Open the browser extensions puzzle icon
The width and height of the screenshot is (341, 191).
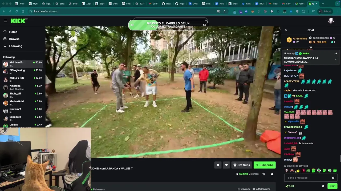pos(304,11)
